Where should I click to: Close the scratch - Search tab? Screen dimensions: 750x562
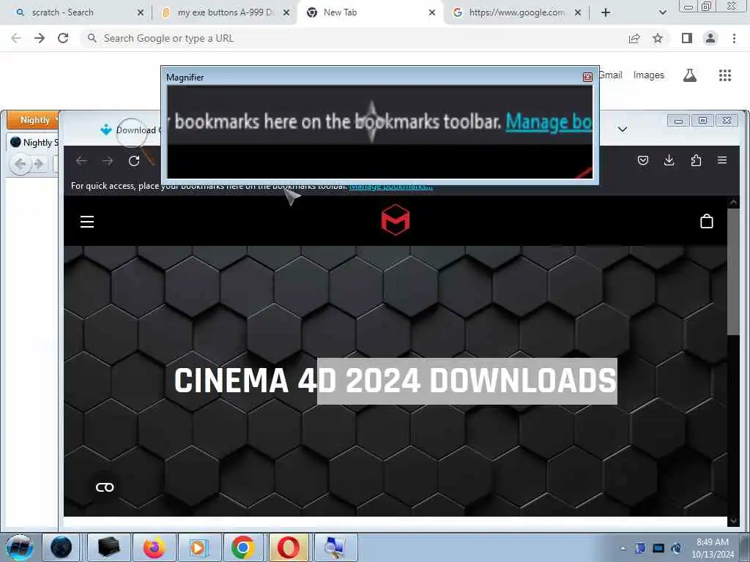coord(141,13)
